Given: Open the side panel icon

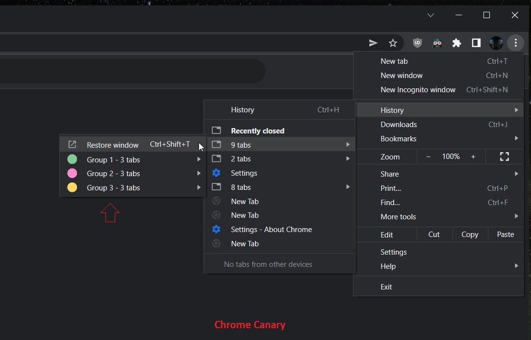Looking at the screenshot, I should point(476,43).
